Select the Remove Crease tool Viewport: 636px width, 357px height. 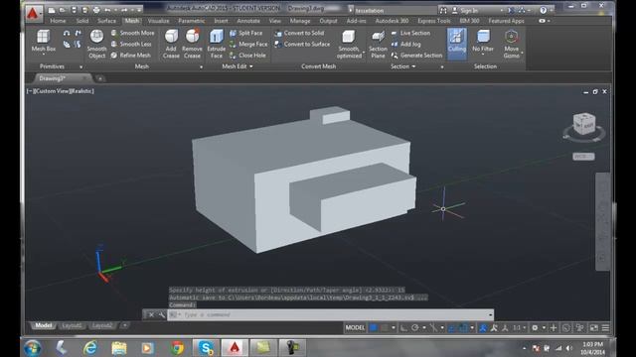[192, 44]
